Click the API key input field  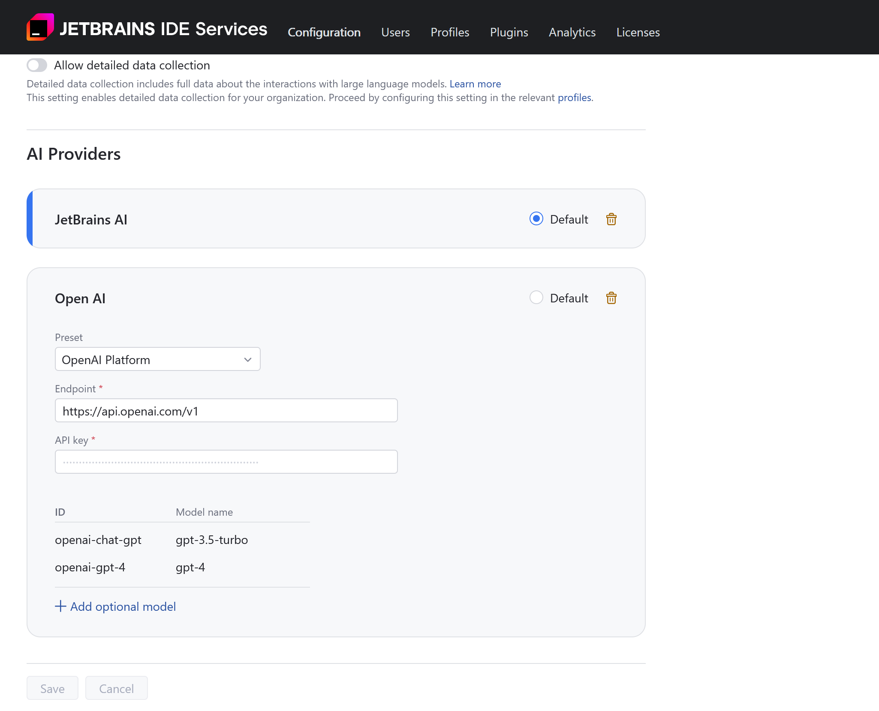tap(226, 461)
